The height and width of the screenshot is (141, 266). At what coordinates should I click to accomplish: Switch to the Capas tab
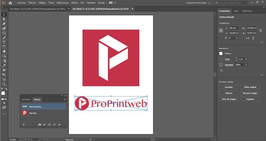click(236, 11)
